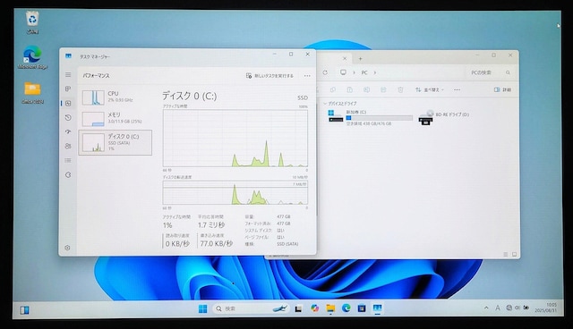573x329 pixels.
Task: Click the 0 KB/秒 read speed value
Action: (x=177, y=244)
